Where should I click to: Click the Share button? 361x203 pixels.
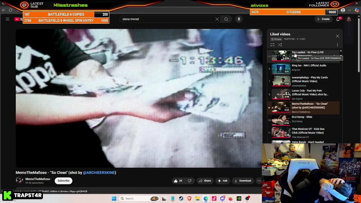(204, 181)
